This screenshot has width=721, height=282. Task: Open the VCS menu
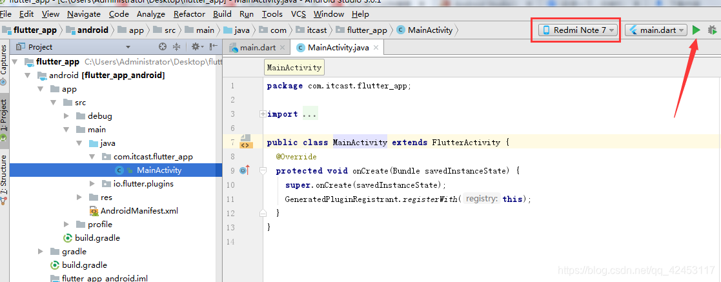click(298, 14)
